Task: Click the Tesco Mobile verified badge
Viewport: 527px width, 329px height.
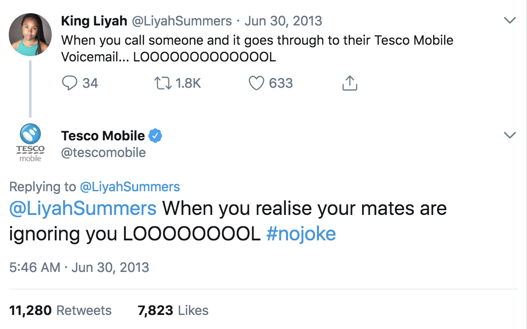Action: pyautogui.click(x=155, y=136)
